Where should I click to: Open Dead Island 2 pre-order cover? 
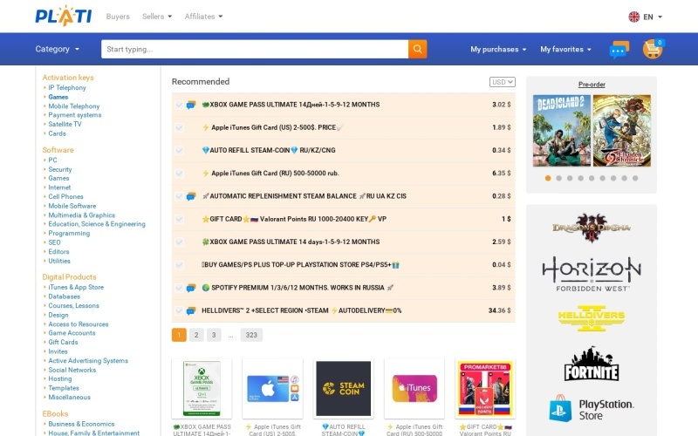[562, 131]
